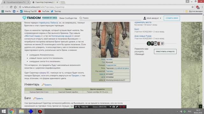Open the Chrome three-dot menu
The image size is (204, 114).
tap(202, 7)
